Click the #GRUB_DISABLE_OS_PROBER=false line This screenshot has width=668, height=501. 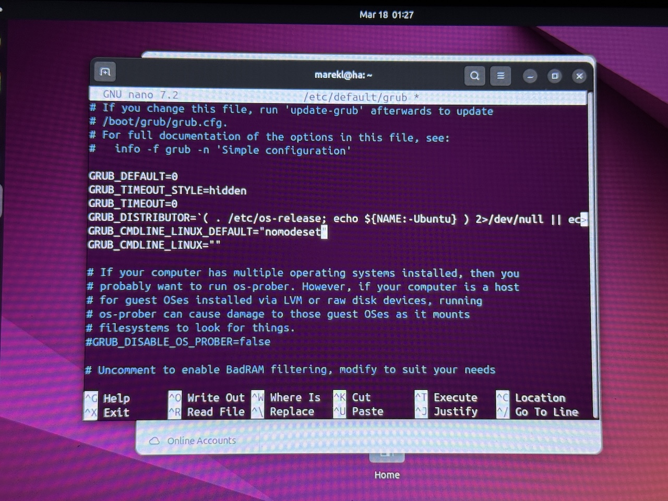click(177, 342)
